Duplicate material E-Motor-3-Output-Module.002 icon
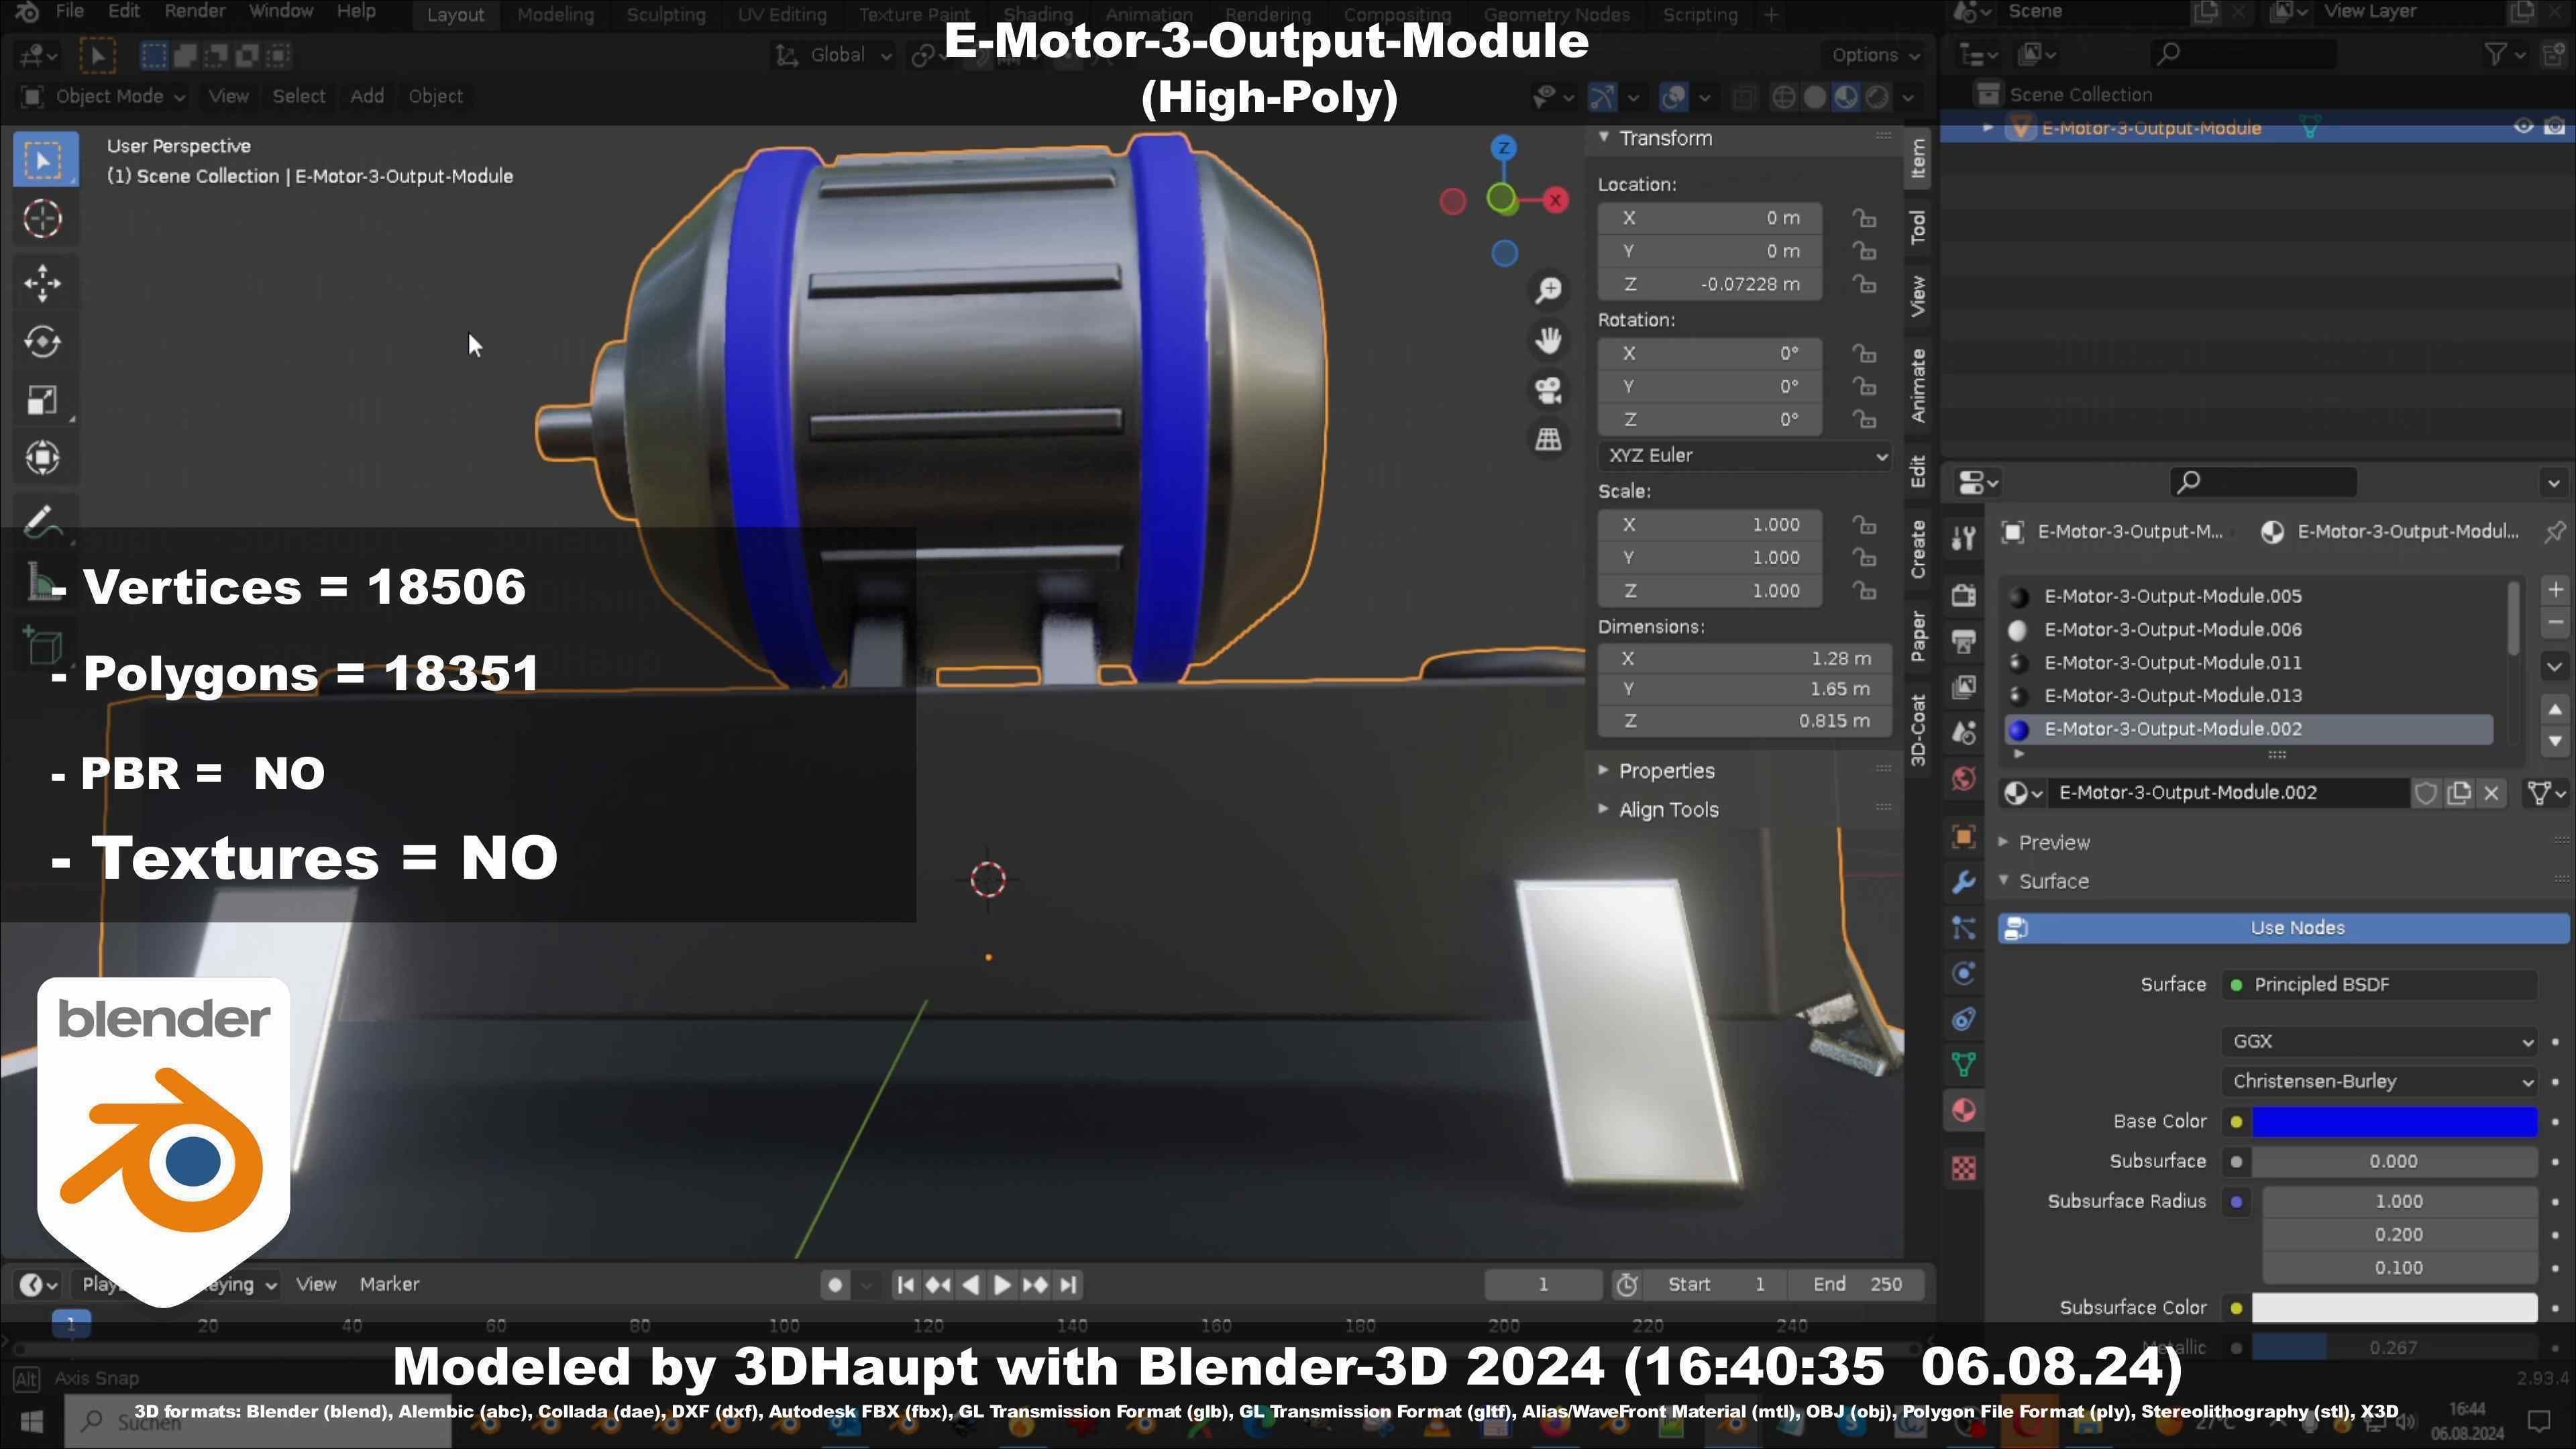The width and height of the screenshot is (2576, 1449). (2459, 794)
